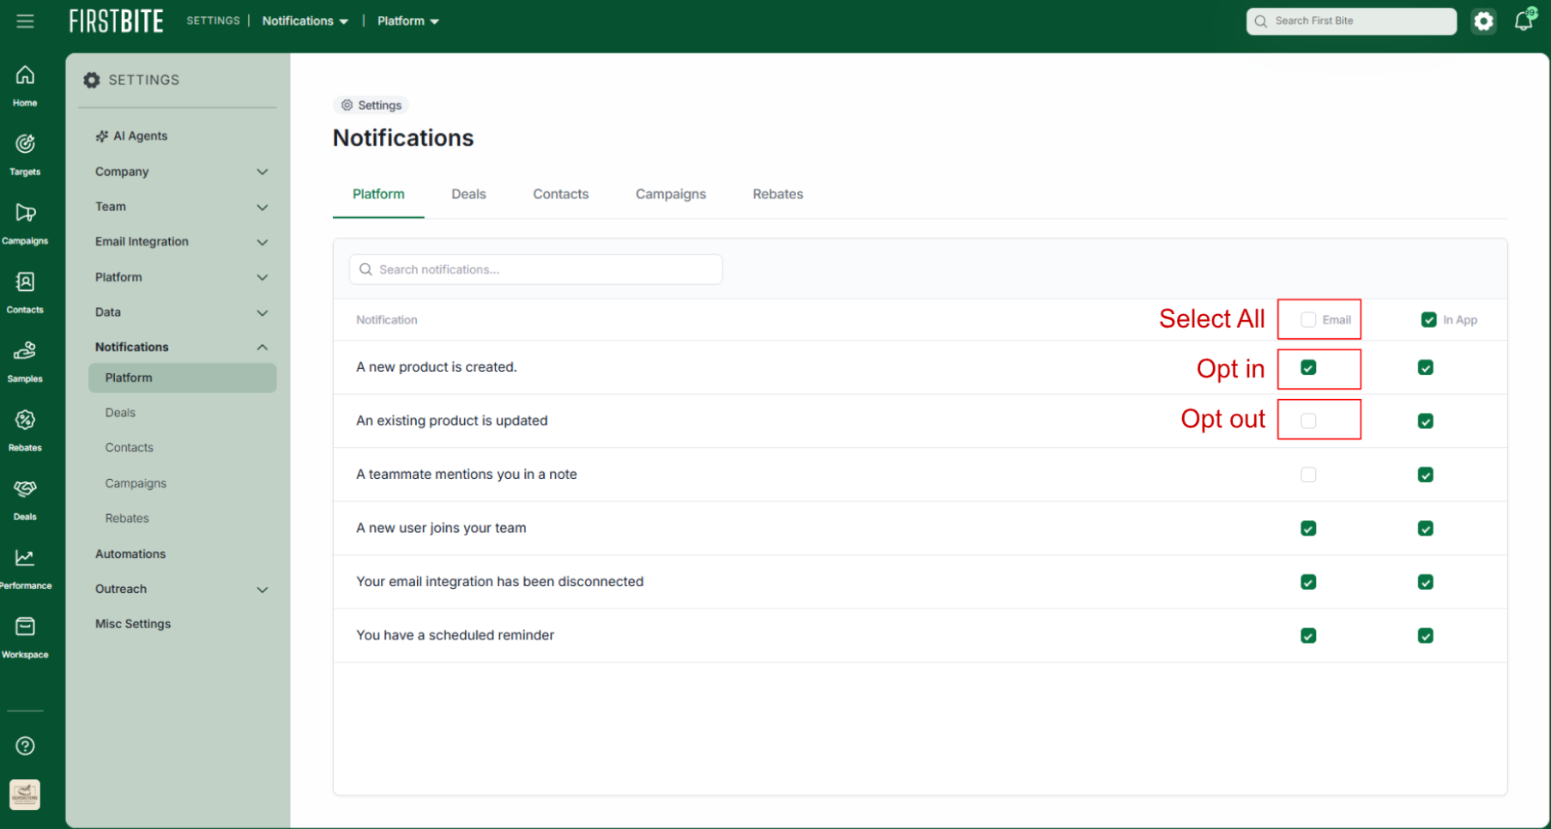This screenshot has width=1551, height=829.
Task: Click the AI Agents sparkle icon
Action: (x=102, y=136)
